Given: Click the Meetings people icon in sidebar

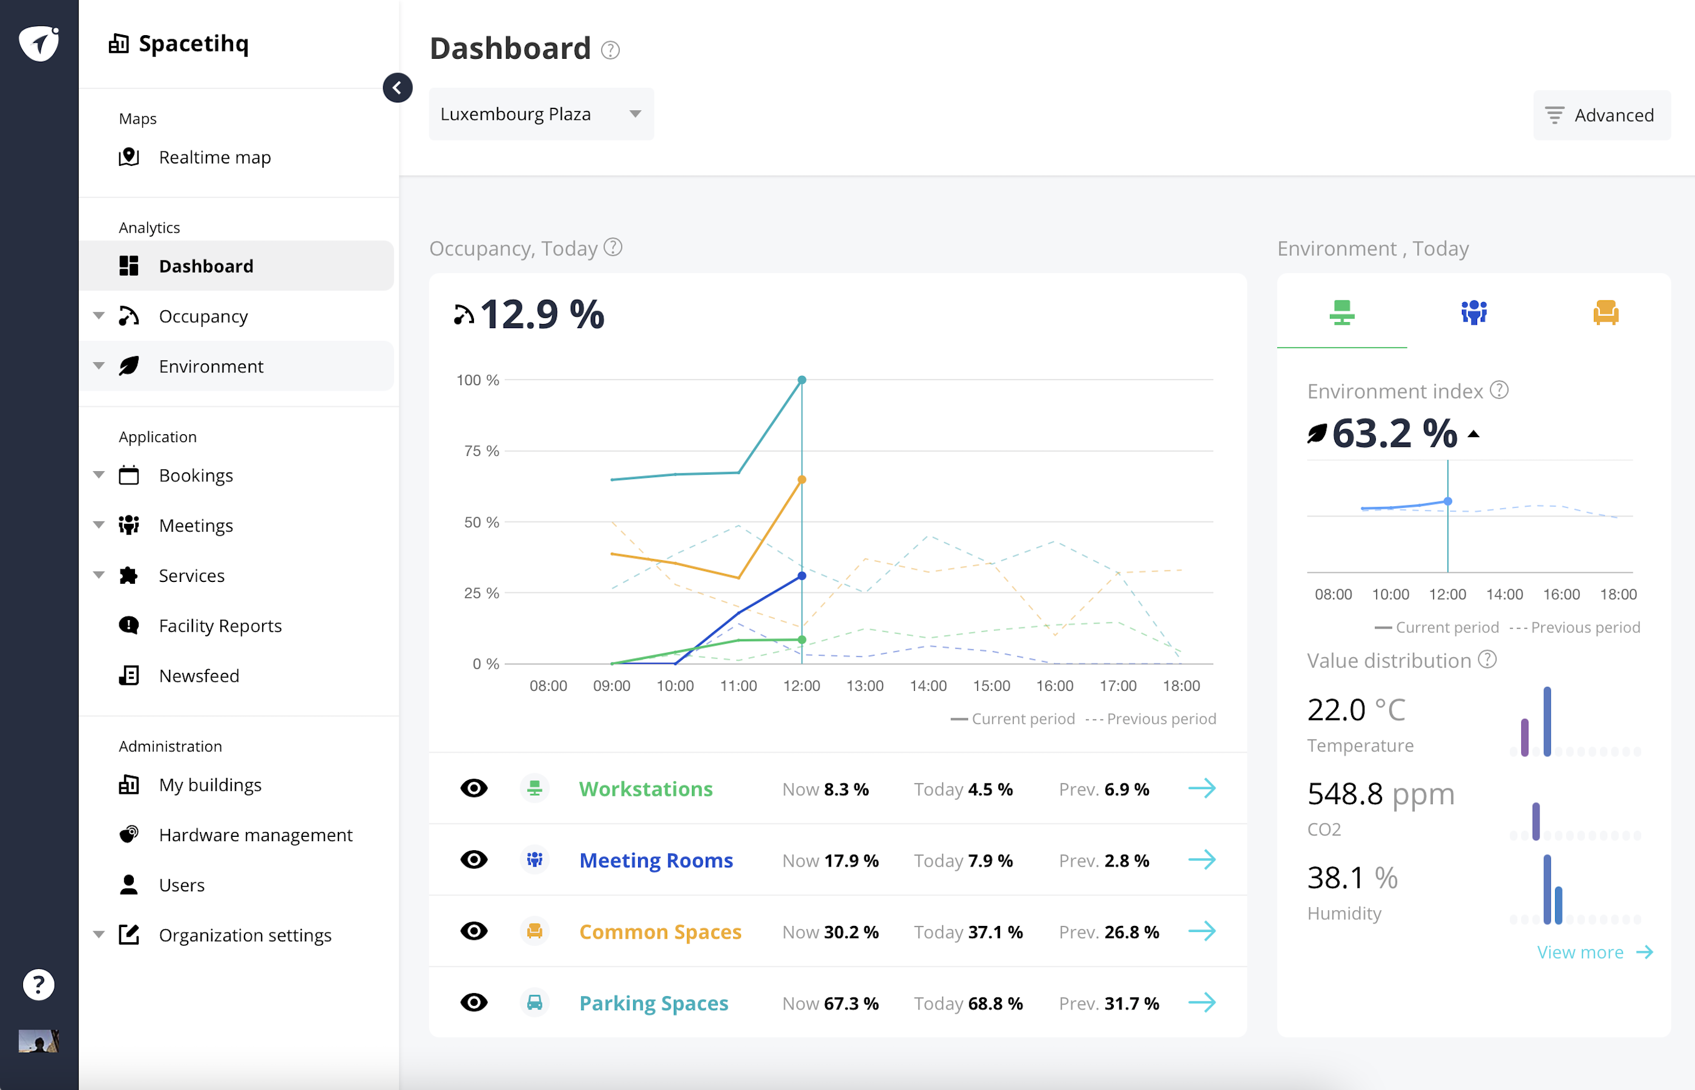Looking at the screenshot, I should click(x=129, y=525).
